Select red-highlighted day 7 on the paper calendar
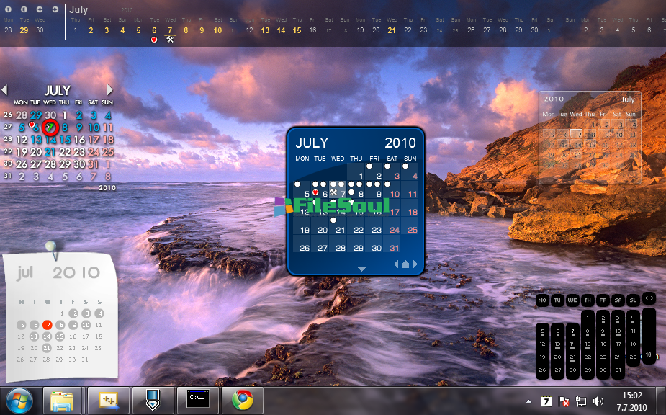 pyautogui.click(x=48, y=324)
